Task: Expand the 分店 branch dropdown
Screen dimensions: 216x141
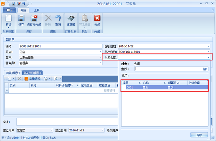Action: tap(100, 52)
